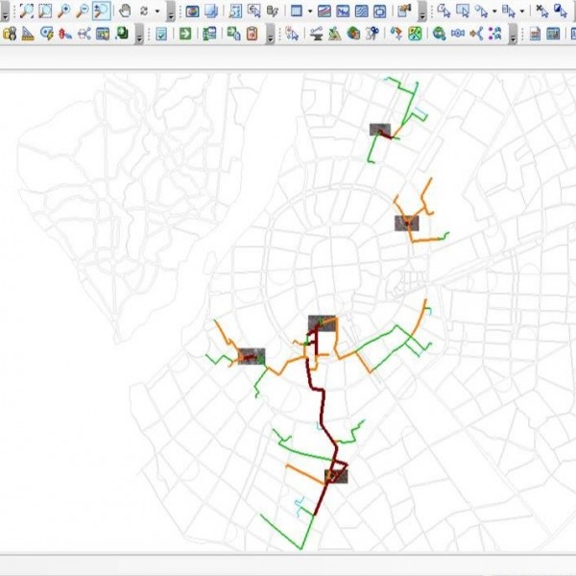Image resolution: width=576 pixels, height=576 pixels.
Task: Click the triangle ruler measure icon
Action: coord(28,34)
